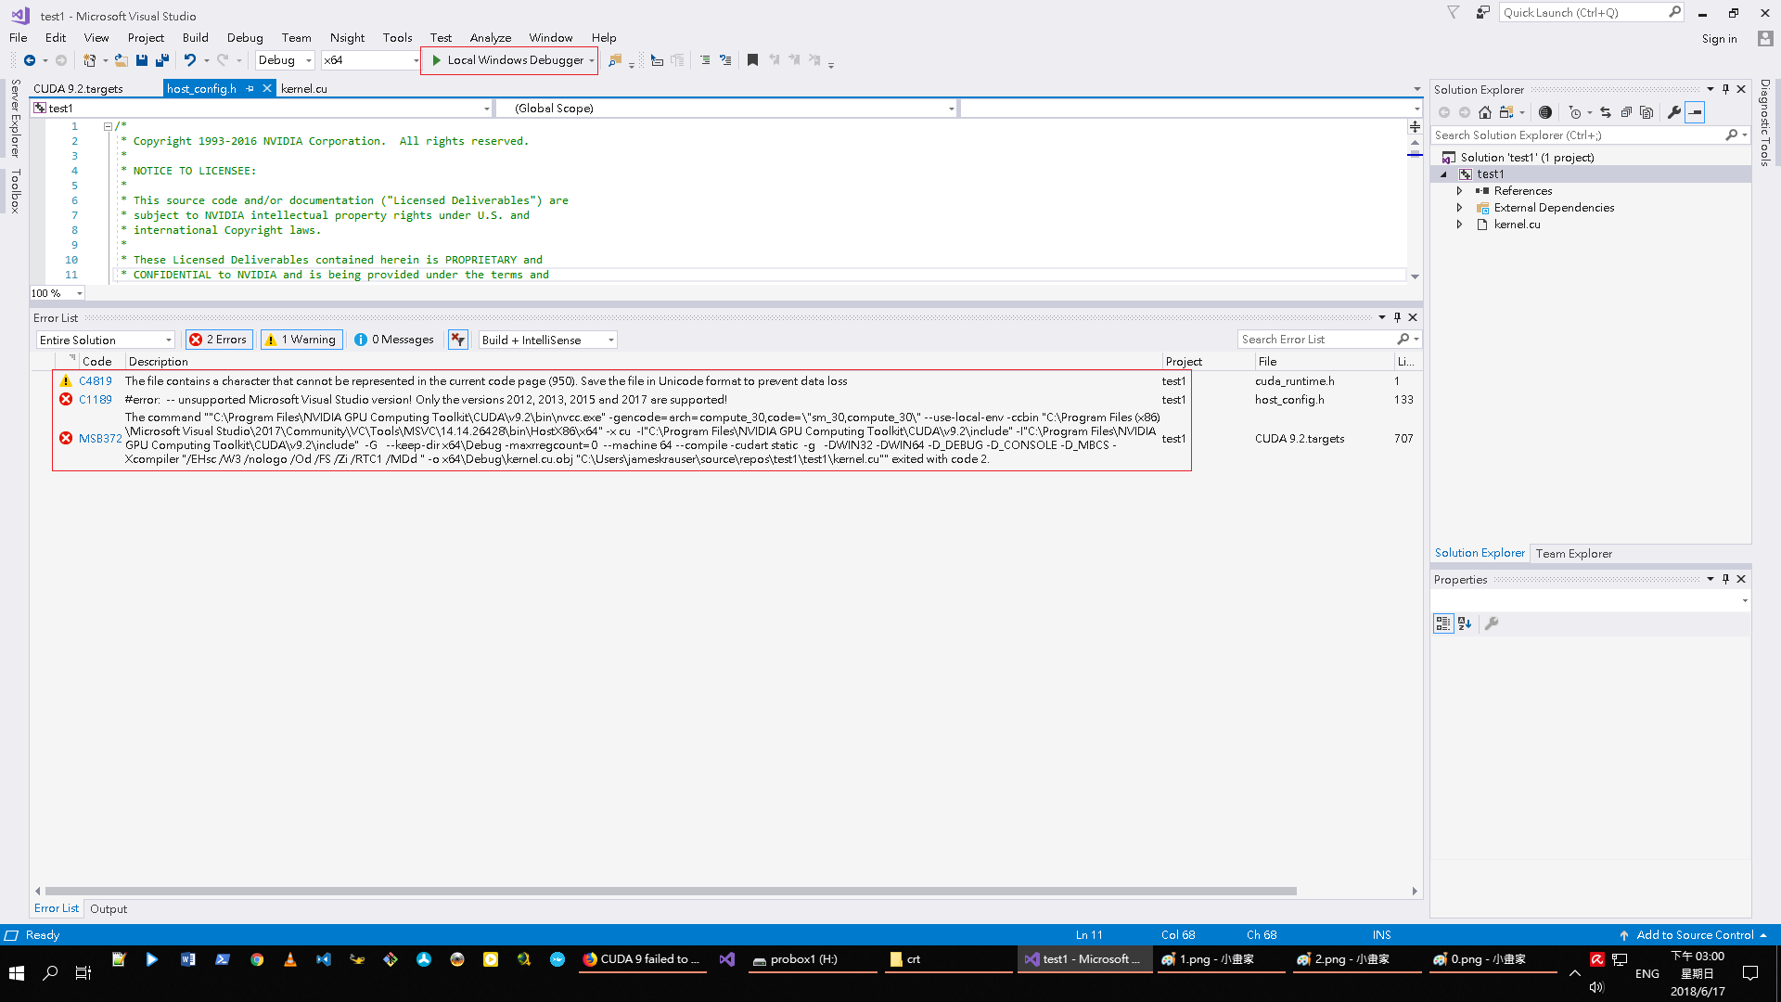Toggle pin on host_config.h tab
1781x1002 pixels.
[x=250, y=88]
